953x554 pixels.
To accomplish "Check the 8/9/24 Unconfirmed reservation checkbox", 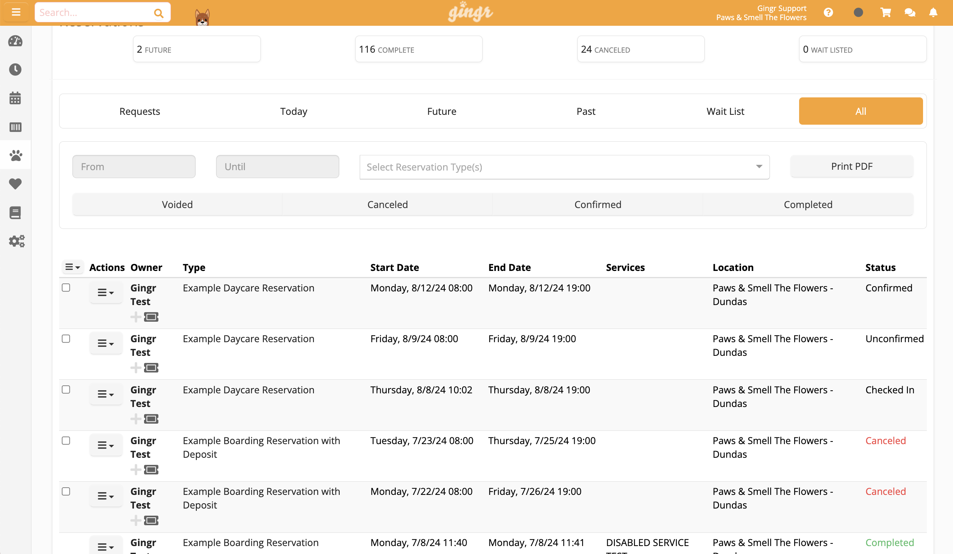I will pyautogui.click(x=66, y=338).
